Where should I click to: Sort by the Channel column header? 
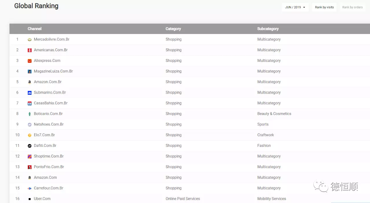35,29
